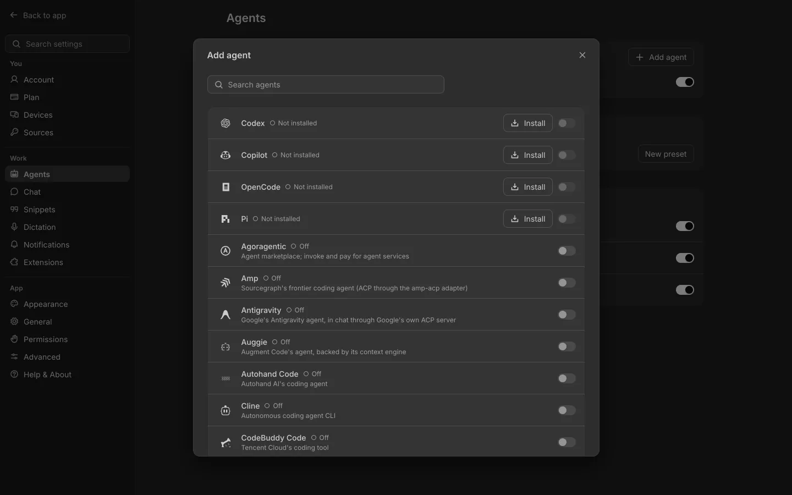Switch off the toggle below Add agent button
Image resolution: width=792 pixels, height=495 pixels.
coord(685,82)
